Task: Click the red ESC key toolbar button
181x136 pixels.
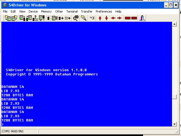Action: 127,18
